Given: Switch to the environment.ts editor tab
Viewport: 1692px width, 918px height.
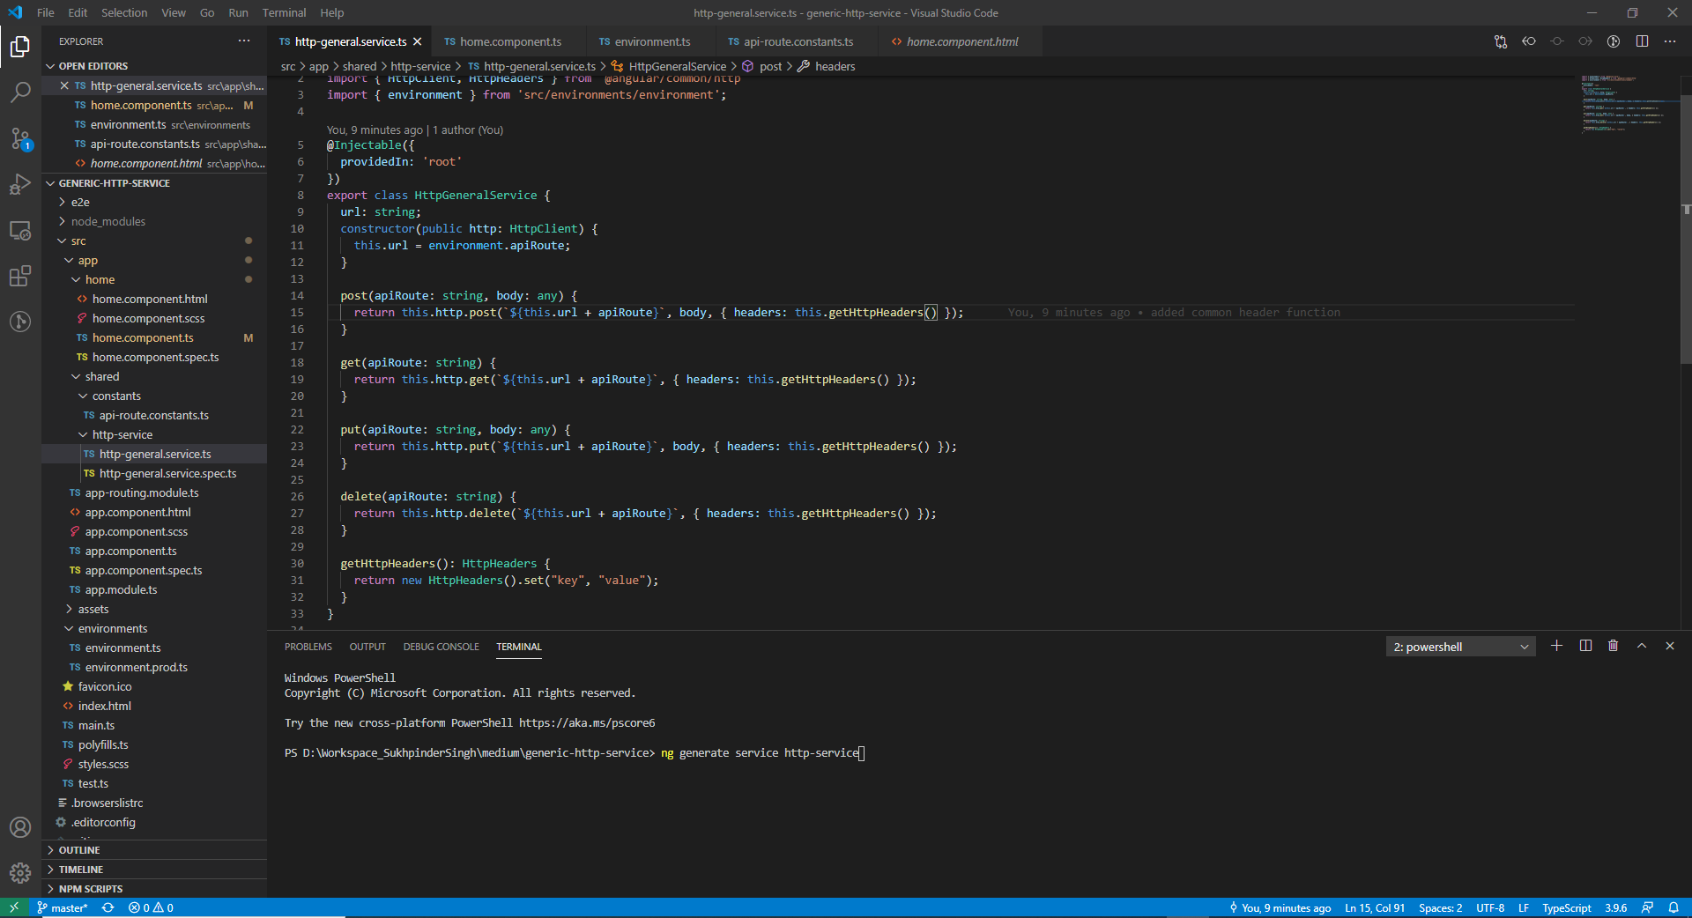Looking at the screenshot, I should 651,41.
